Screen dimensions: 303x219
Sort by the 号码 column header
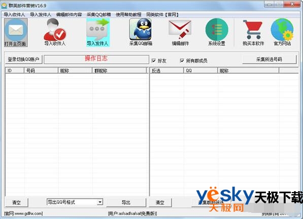point(41,70)
